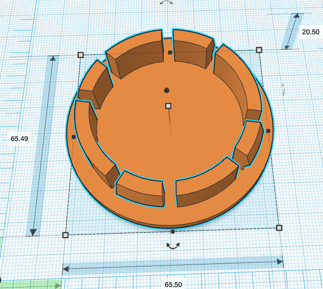Click the black cone lift handle

tap(167, 90)
